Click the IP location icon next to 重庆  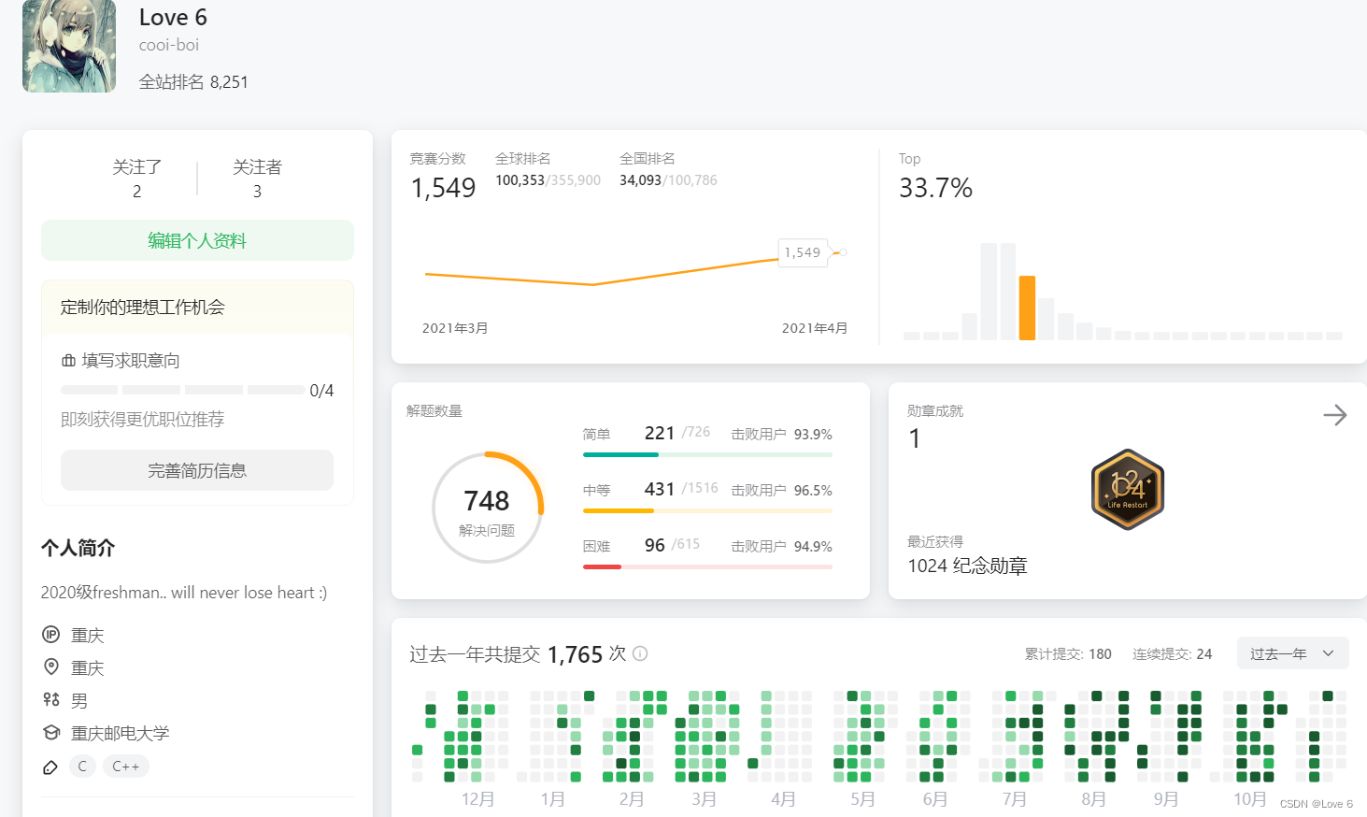51,635
